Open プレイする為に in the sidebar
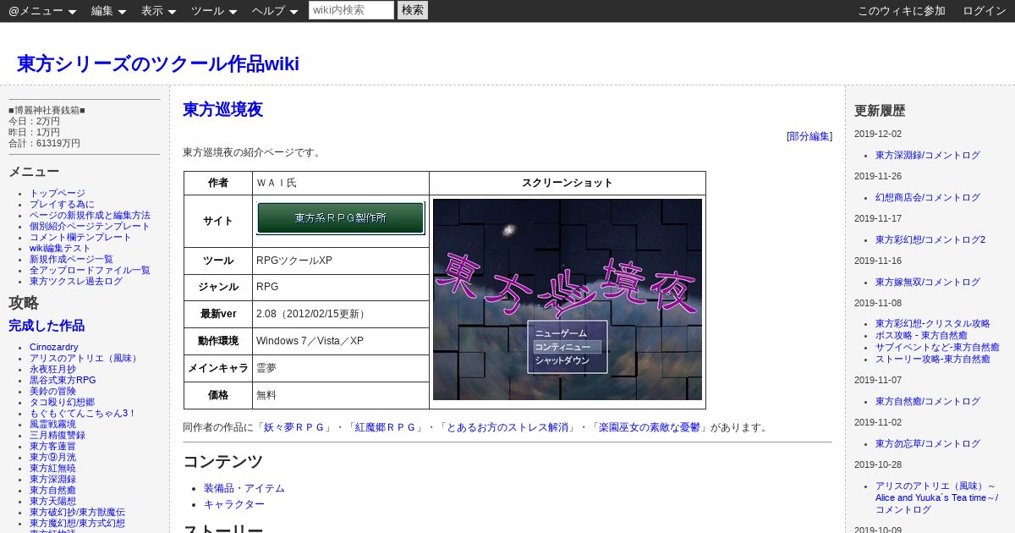 pos(62,204)
